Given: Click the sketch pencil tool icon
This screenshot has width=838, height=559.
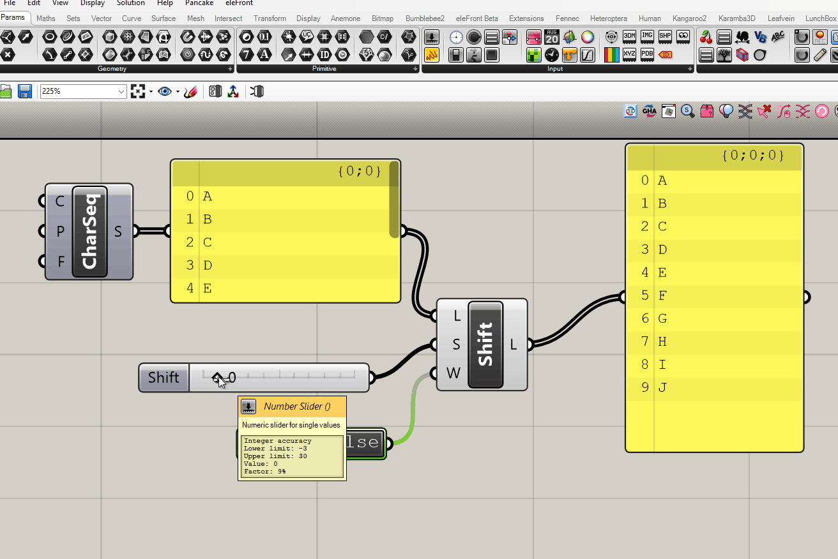Looking at the screenshot, I should [190, 91].
